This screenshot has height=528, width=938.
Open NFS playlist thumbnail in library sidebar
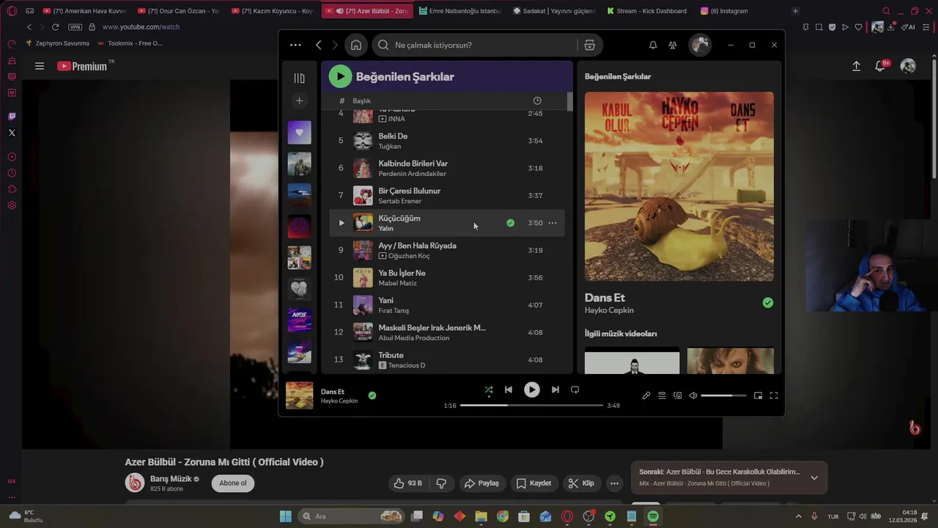coord(299,320)
